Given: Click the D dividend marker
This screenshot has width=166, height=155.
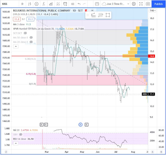Looking at the screenshot, I should (80, 125).
